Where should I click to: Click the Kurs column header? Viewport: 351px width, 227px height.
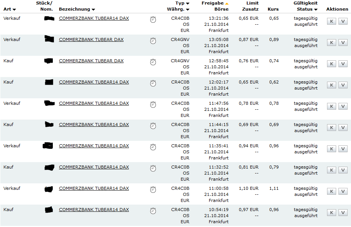[273, 9]
